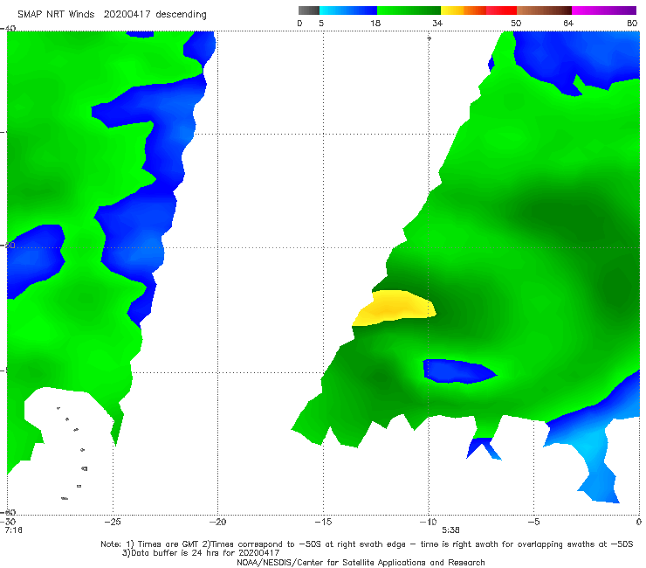Click the color bar label '34'
Viewport: 646px width, 568px height.
437,24
